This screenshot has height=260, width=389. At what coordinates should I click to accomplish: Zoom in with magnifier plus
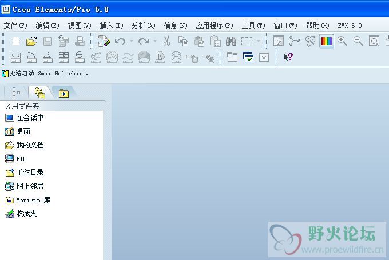342,41
